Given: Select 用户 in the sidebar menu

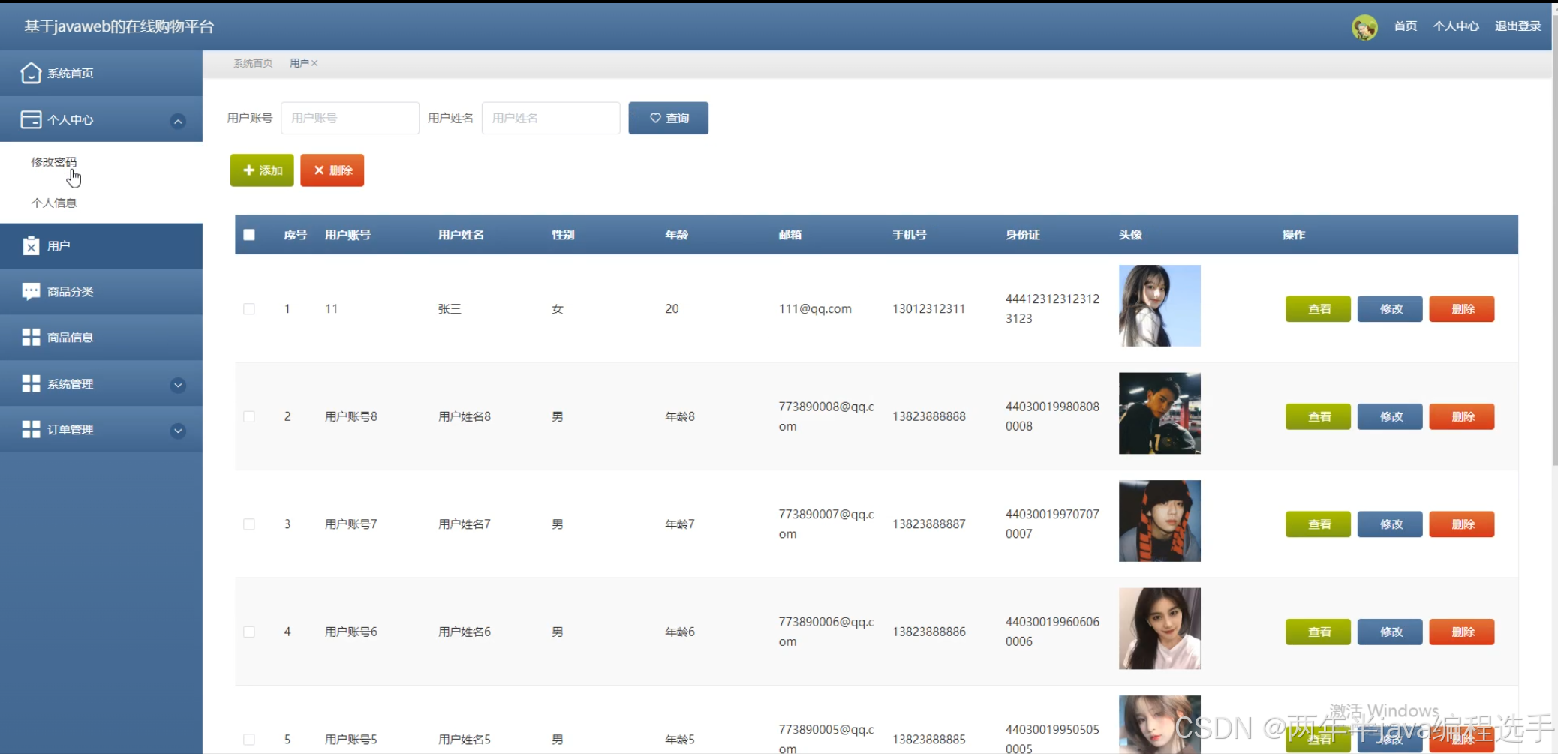Looking at the screenshot, I should 101,246.
